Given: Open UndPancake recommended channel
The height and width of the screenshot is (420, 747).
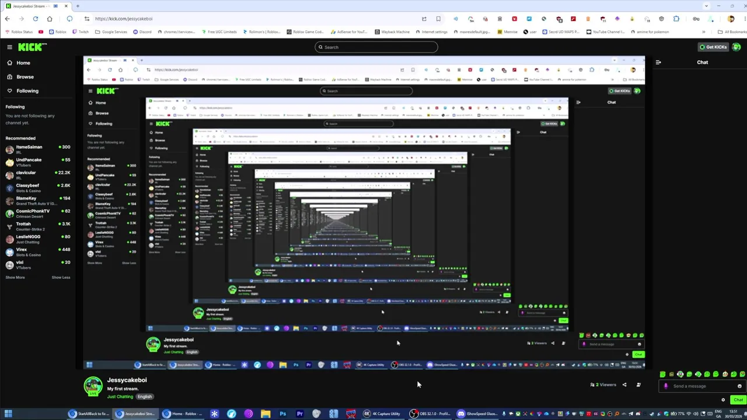Looking at the screenshot, I should [37, 162].
